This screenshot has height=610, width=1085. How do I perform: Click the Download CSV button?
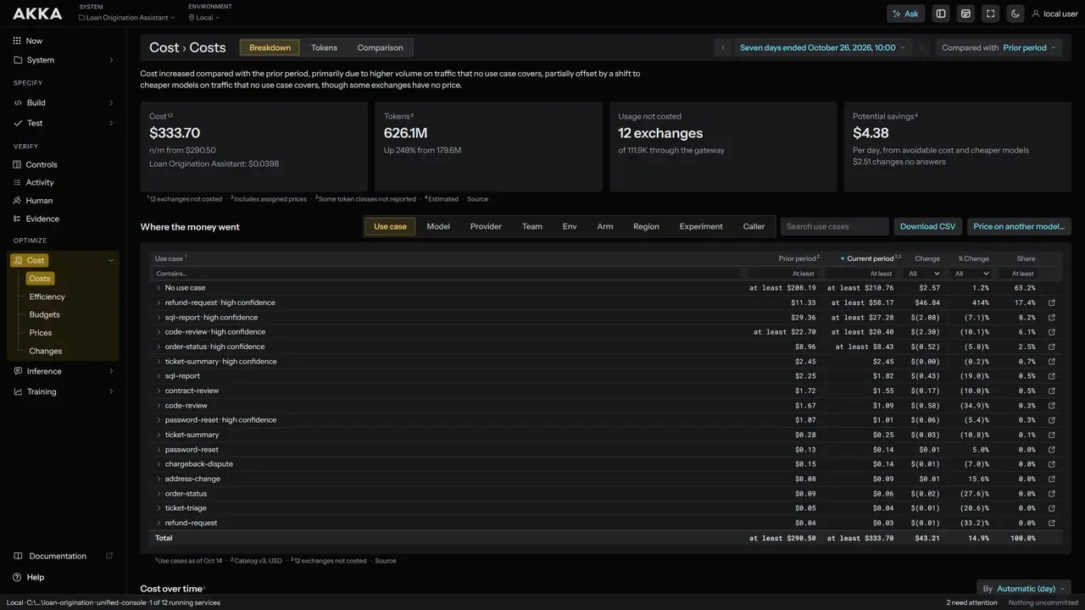coord(927,226)
